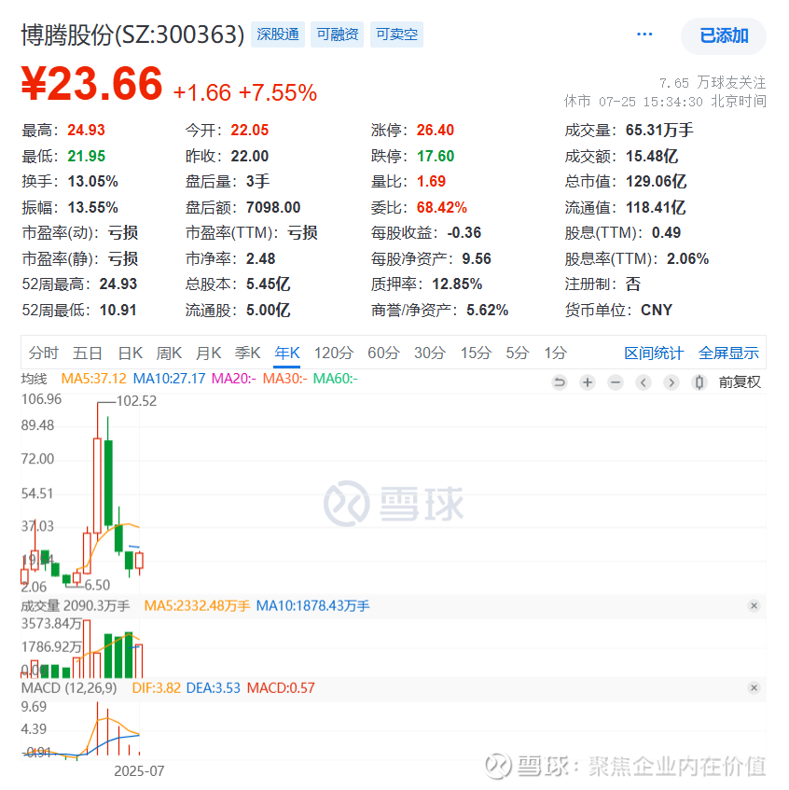Click the DIF:3.82 indicator value
This screenshot has width=789, height=790.
[x=156, y=687]
